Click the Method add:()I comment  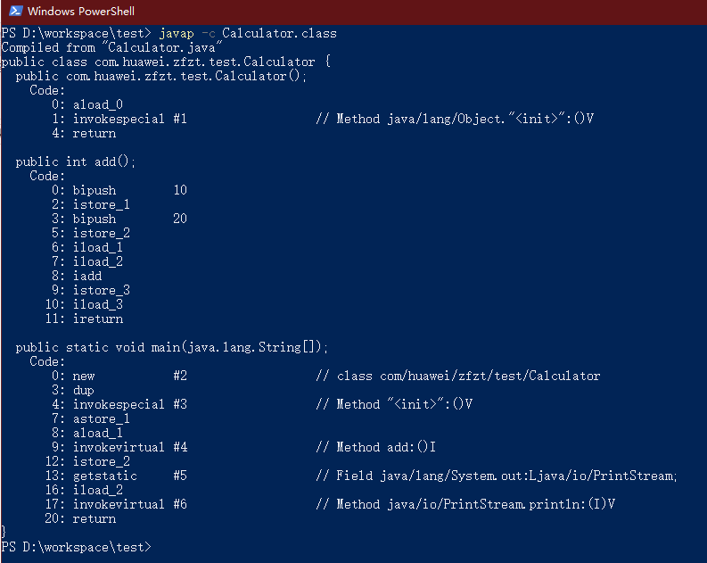(385, 447)
